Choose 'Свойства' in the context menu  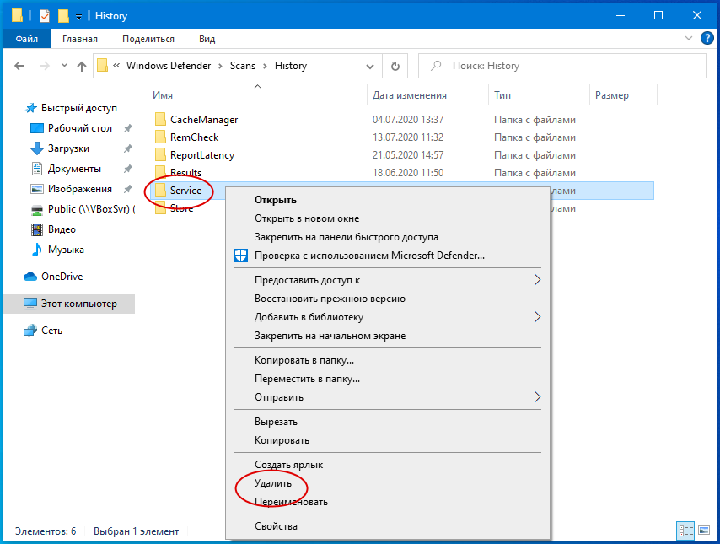click(276, 526)
